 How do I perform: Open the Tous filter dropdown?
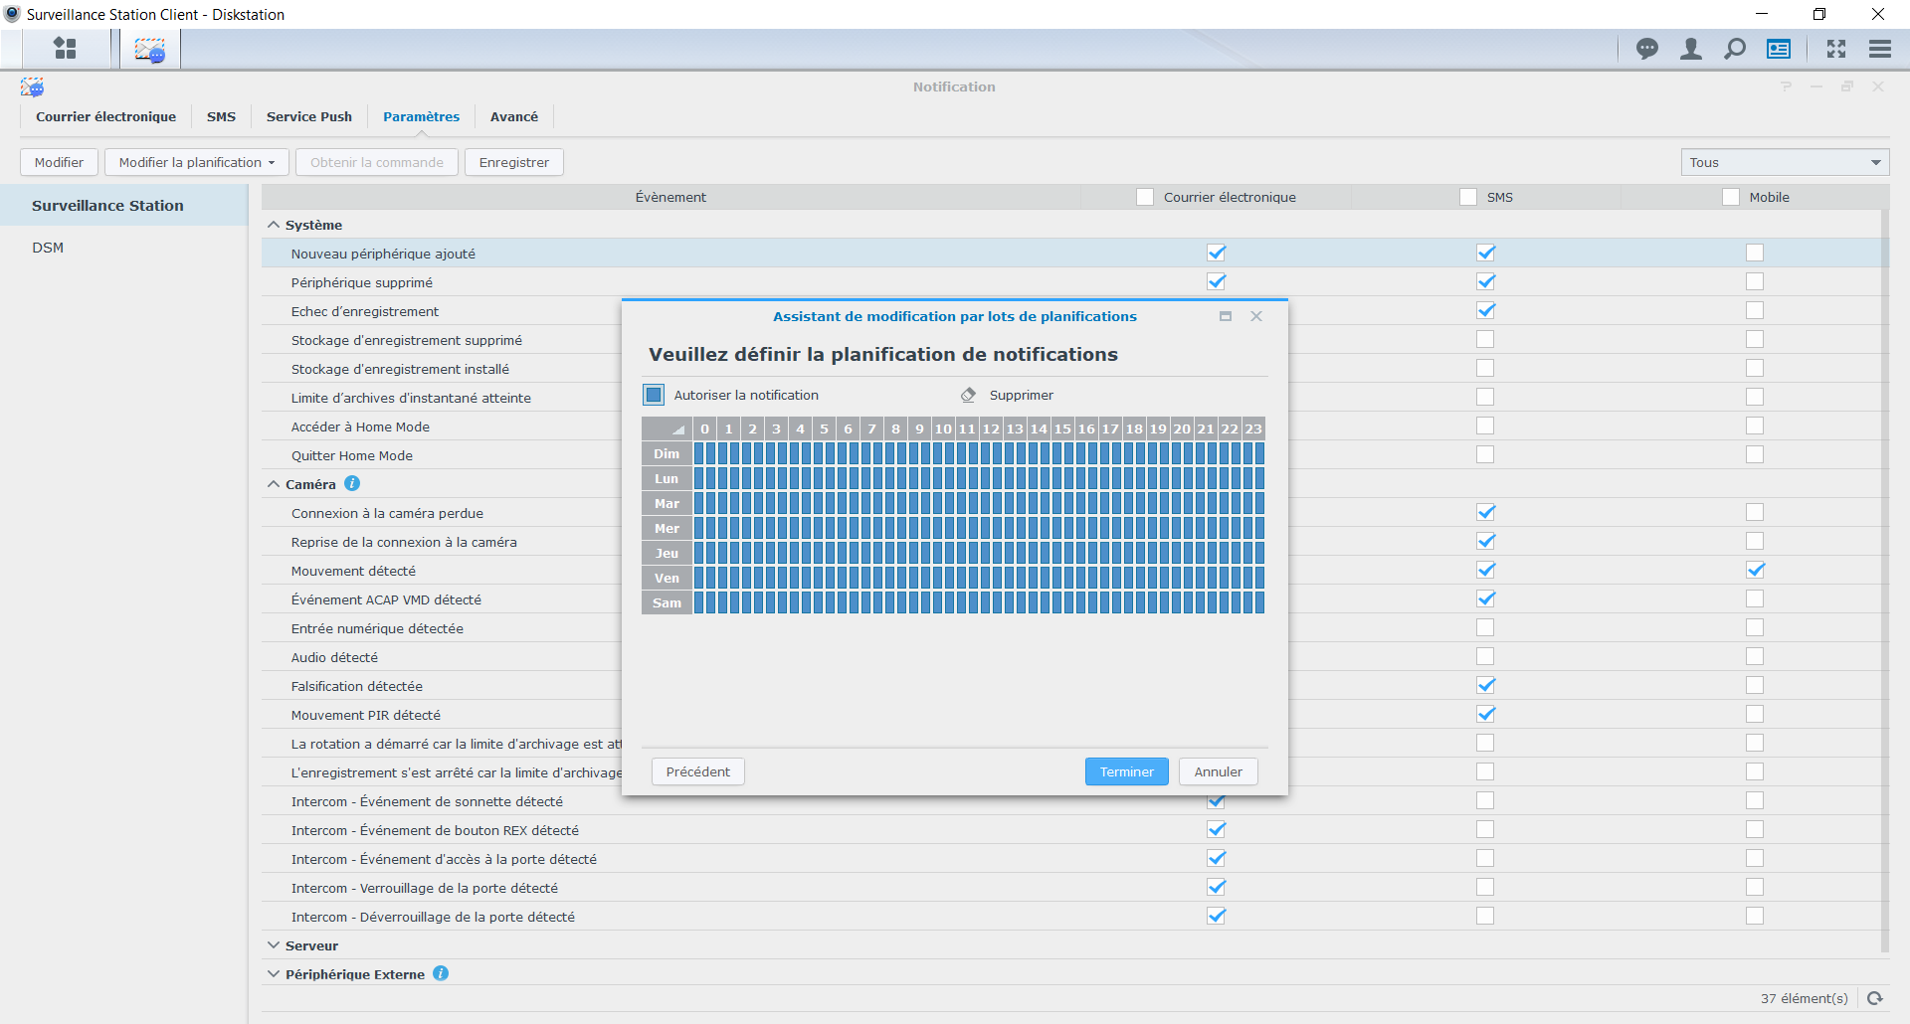(x=1785, y=163)
